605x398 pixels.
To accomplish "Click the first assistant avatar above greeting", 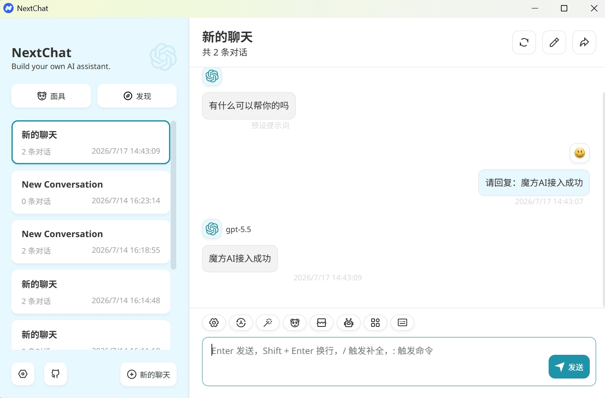I will (212, 76).
